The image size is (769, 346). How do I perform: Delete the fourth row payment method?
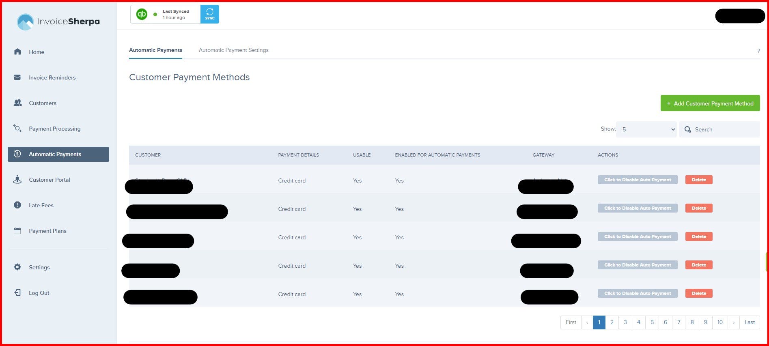(x=699, y=265)
